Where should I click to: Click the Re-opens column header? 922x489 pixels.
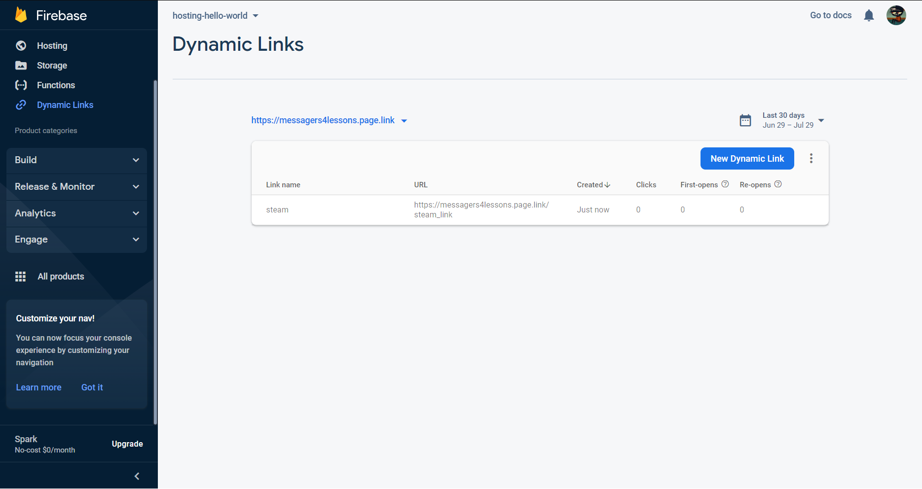(x=755, y=185)
